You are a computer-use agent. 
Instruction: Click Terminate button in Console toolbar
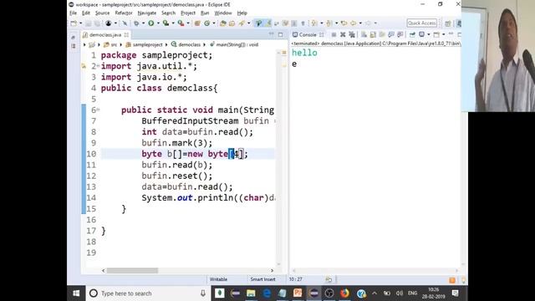(334, 34)
